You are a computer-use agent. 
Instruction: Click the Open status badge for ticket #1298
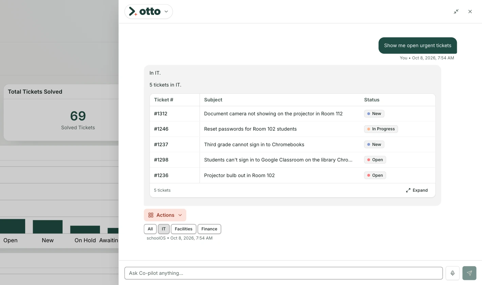[375, 160]
